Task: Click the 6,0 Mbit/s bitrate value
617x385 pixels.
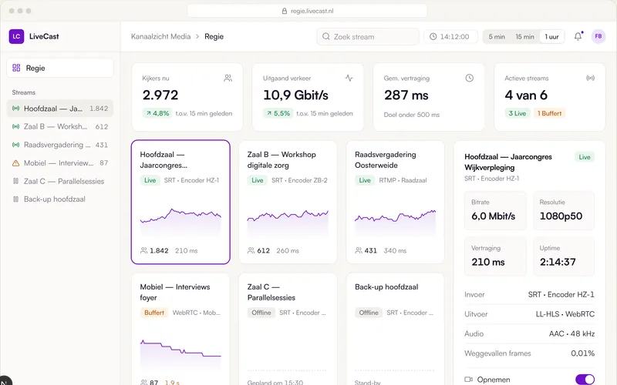Action: click(x=493, y=216)
